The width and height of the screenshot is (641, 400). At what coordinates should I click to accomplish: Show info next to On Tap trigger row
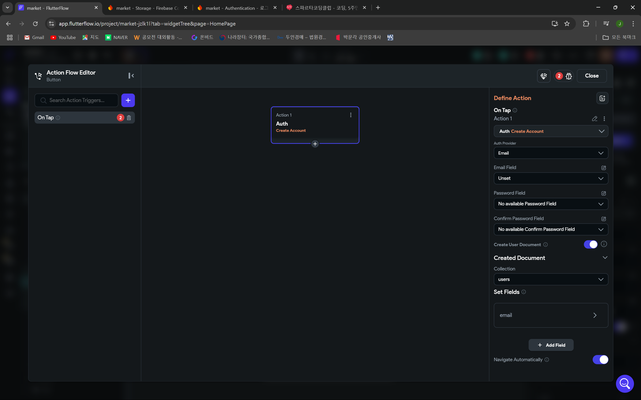58,118
